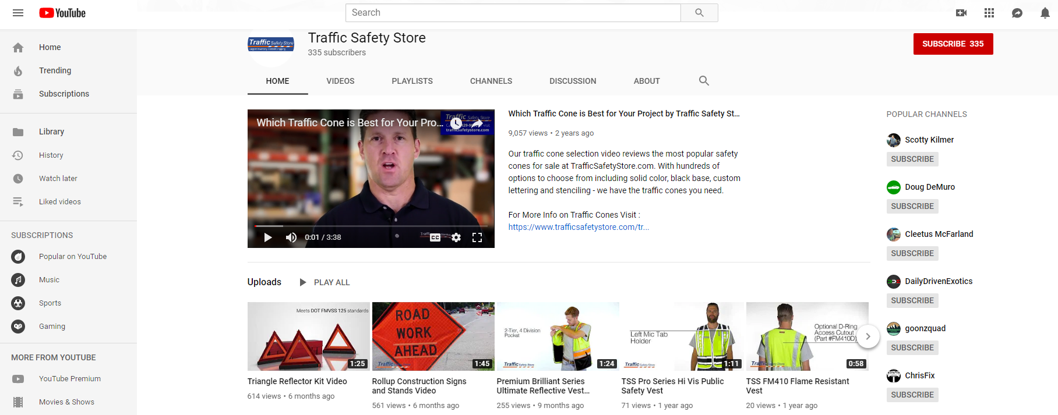Open featured video title link
This screenshot has height=415, width=1058.
(x=624, y=113)
